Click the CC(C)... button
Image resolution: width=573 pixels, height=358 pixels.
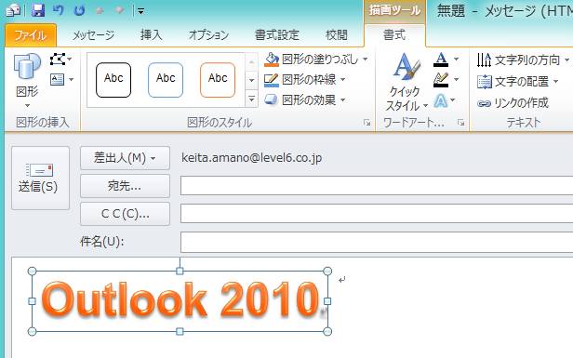point(125,214)
